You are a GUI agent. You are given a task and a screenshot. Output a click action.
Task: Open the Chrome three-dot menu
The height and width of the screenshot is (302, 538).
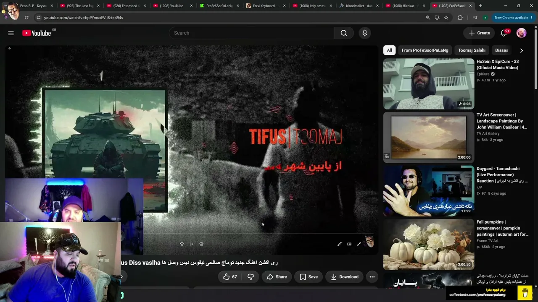[x=531, y=18]
